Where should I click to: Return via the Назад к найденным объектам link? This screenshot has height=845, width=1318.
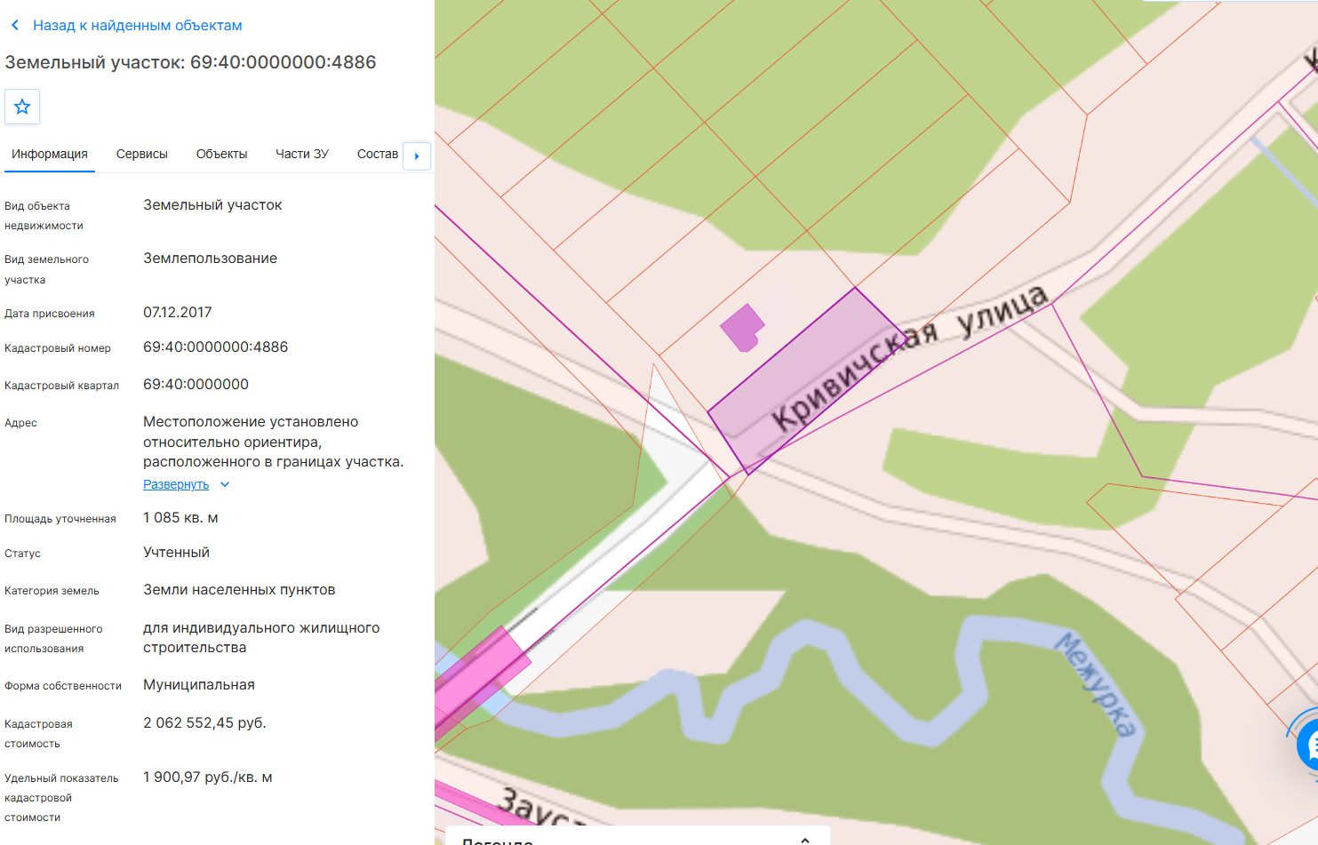pos(138,26)
